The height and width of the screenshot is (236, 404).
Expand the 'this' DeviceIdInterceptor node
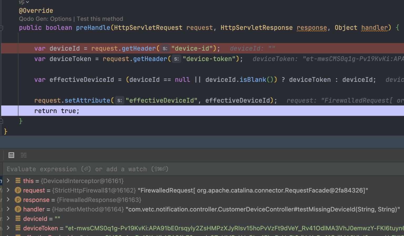[8, 181]
